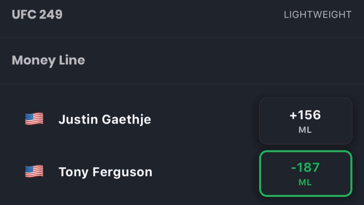Tap the number 249 in the header
The height and width of the screenshot is (205, 364).
(x=50, y=15)
